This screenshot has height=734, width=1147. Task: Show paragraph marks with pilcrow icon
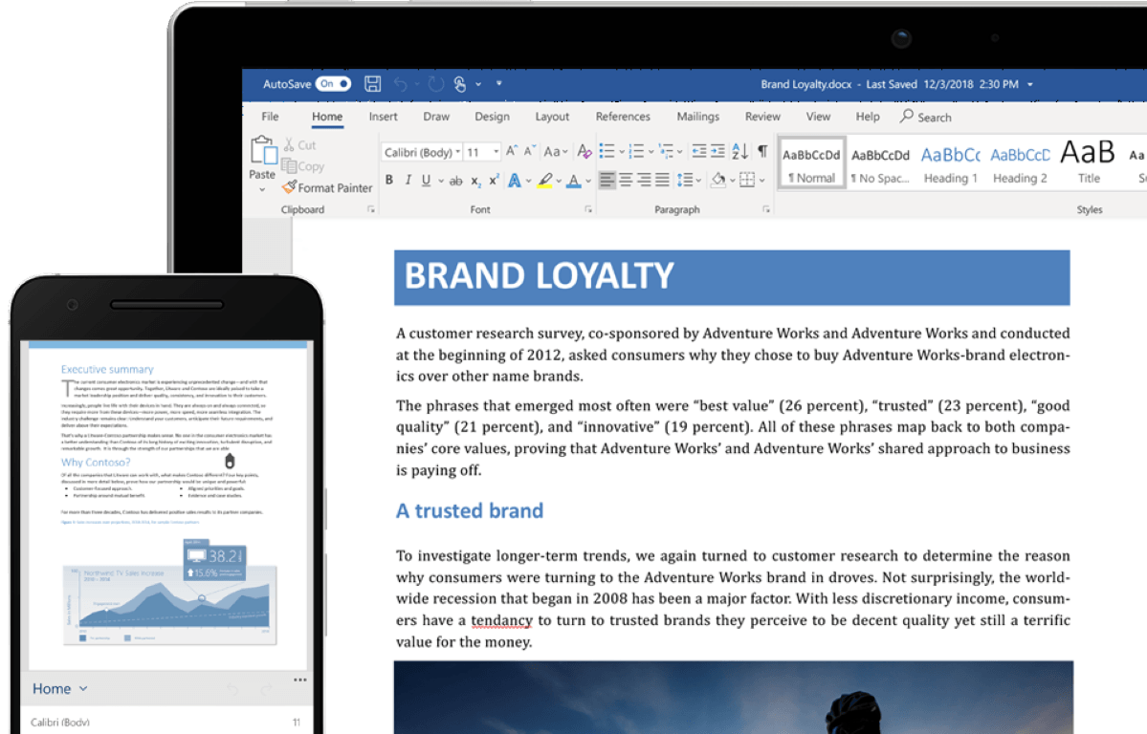point(762,151)
